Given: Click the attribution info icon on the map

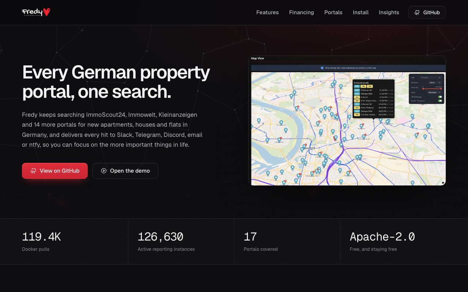Looking at the screenshot, I should click(x=443, y=182).
